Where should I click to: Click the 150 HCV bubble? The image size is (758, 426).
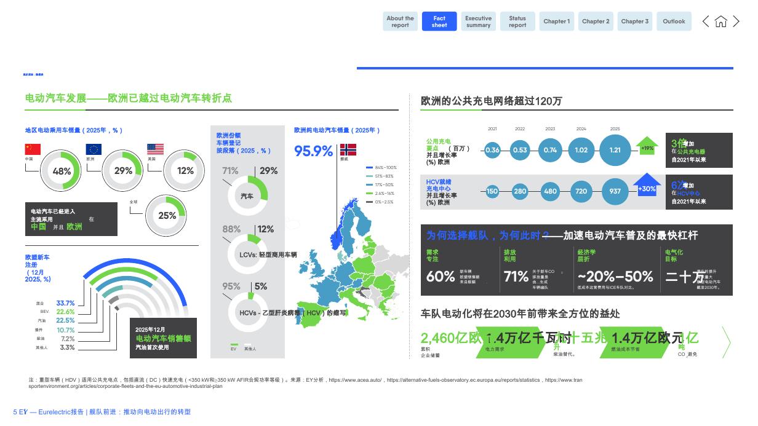pyautogui.click(x=492, y=191)
